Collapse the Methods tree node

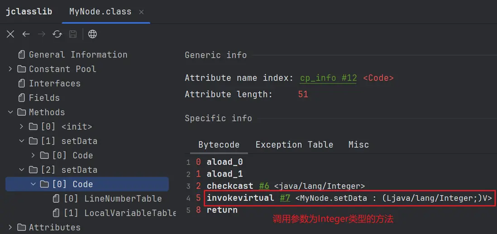click(10, 112)
